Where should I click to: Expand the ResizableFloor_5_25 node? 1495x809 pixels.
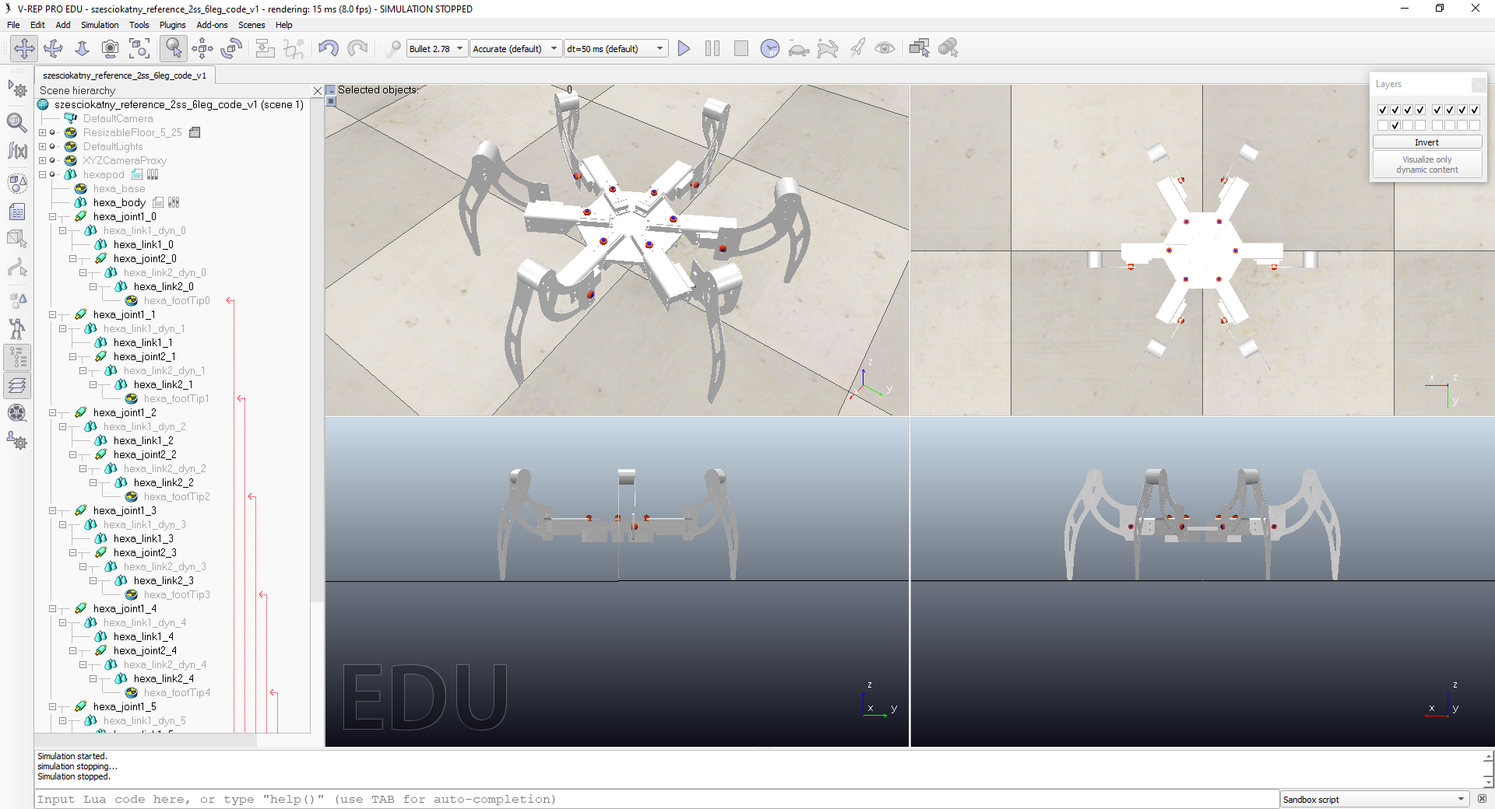[x=43, y=132]
